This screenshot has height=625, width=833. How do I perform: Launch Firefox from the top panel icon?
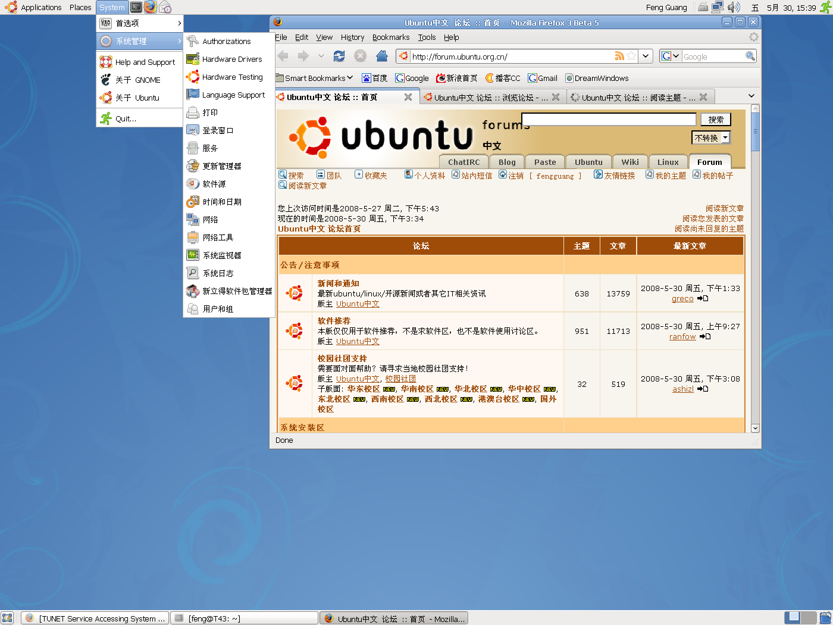click(x=151, y=7)
